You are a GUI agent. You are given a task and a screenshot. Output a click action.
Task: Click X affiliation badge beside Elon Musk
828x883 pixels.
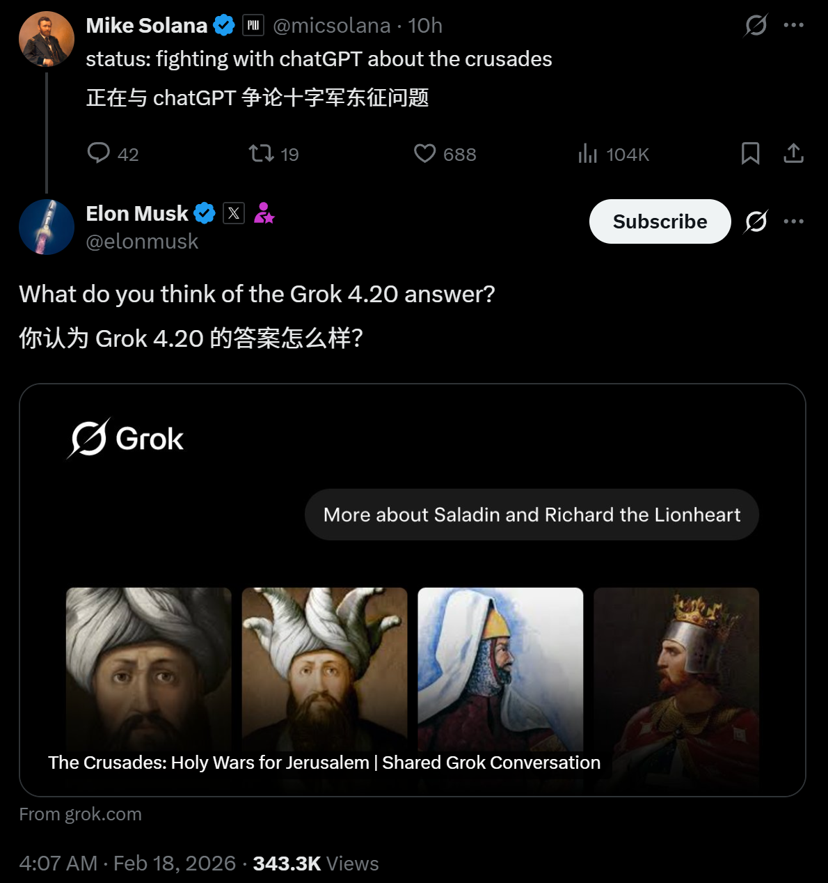[x=234, y=213]
